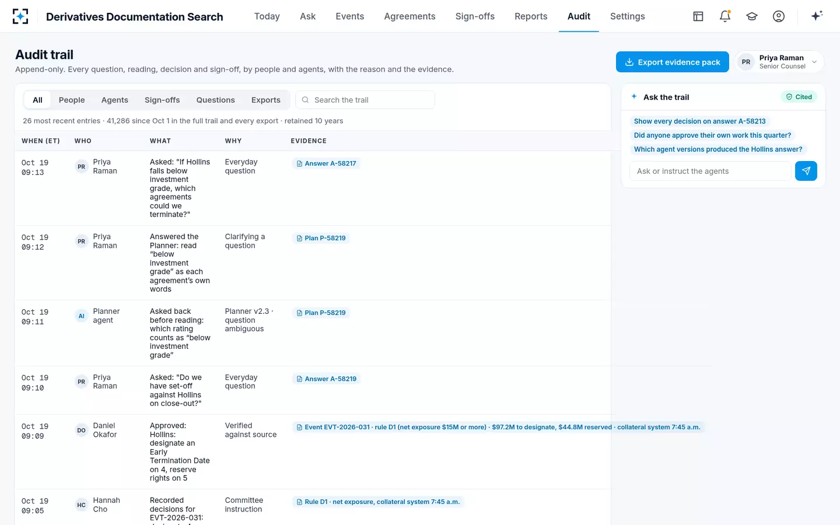Click the Derivatives Documentation Search logo icon
The height and width of the screenshot is (525, 840).
point(20,16)
